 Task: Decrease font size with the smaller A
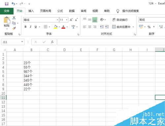click(76, 20)
